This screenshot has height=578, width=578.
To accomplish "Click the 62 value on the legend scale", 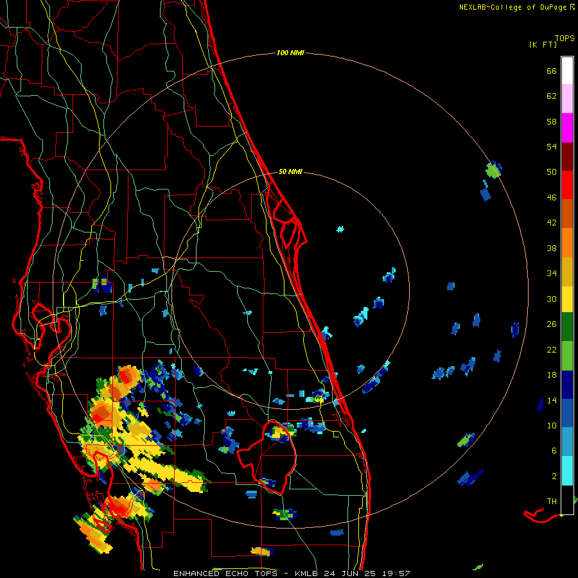I will pos(552,96).
